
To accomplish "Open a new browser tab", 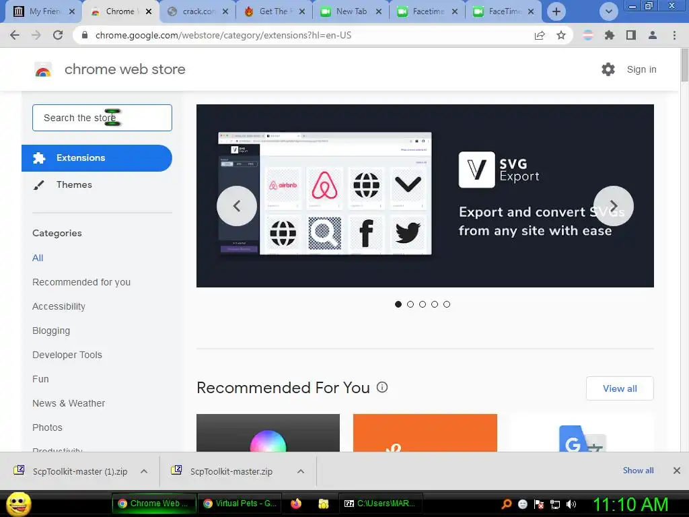I will 556,11.
